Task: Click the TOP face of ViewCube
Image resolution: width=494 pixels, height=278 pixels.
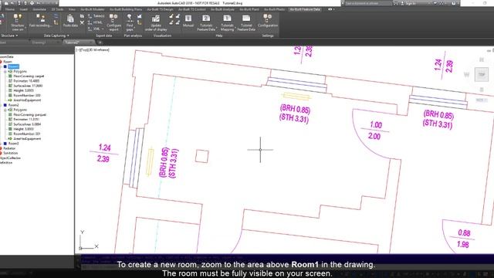Action: coord(482,75)
